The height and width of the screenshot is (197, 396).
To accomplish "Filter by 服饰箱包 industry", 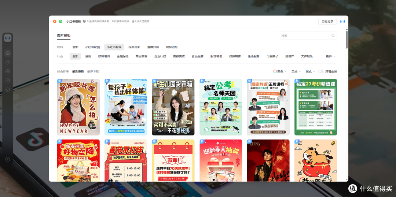I will click(216, 56).
